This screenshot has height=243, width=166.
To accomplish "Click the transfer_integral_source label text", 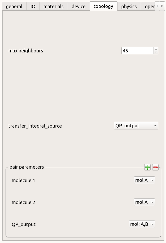I will 35,126.
